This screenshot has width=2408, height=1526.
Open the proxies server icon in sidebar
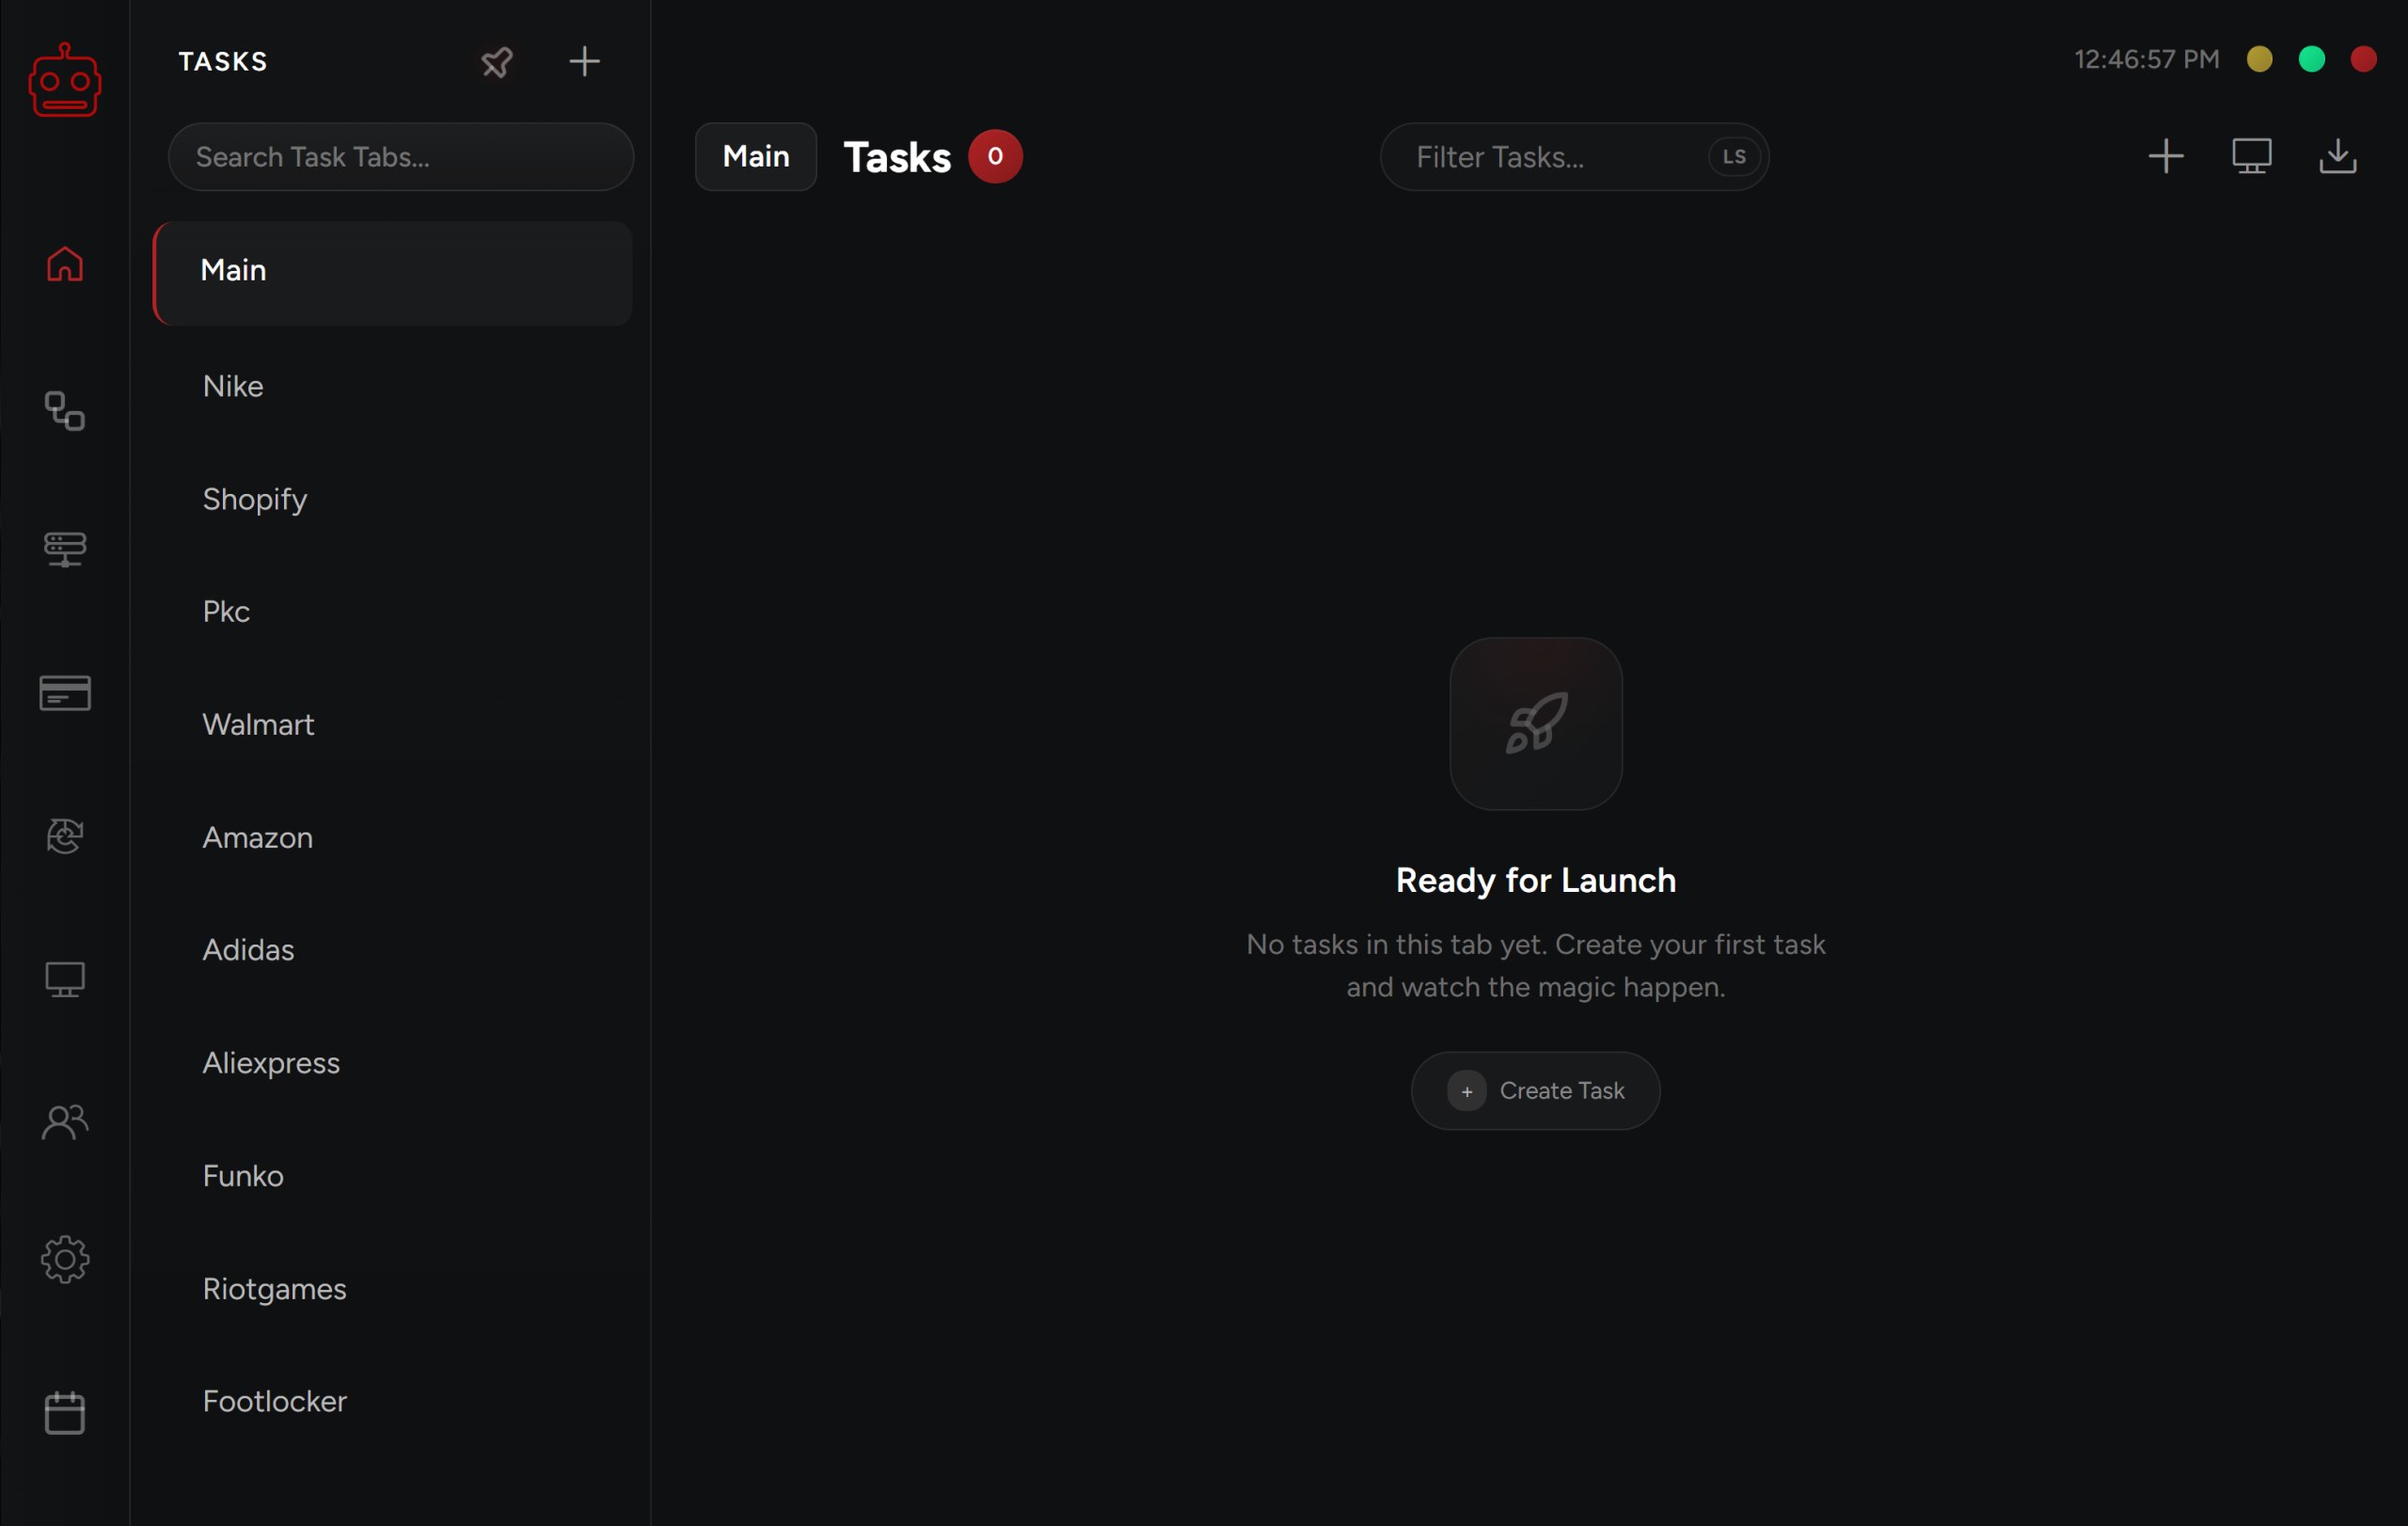(x=65, y=549)
